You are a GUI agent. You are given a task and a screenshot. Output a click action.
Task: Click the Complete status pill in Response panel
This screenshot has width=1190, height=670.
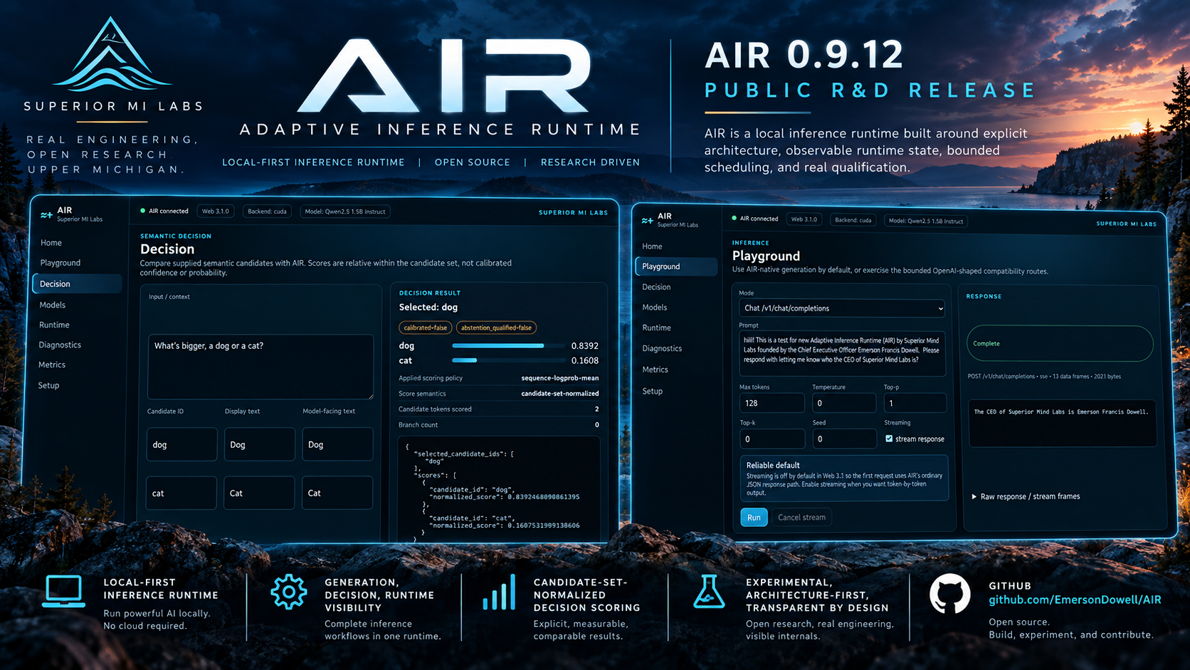1060,344
